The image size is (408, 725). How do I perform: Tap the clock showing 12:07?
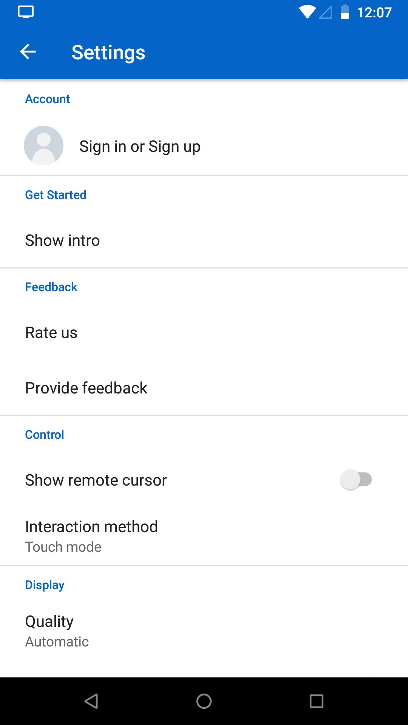click(x=375, y=12)
